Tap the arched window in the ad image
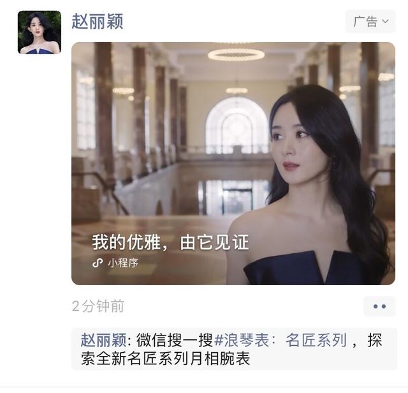This screenshot has height=393, width=408. point(237,126)
